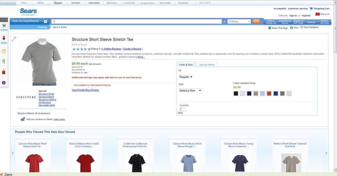This screenshot has width=337, height=176.
Task: Open the Deals & Weekly Ad menu
Action: click(271, 22)
